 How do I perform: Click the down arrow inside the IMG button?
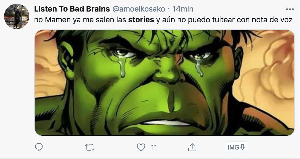242,147
